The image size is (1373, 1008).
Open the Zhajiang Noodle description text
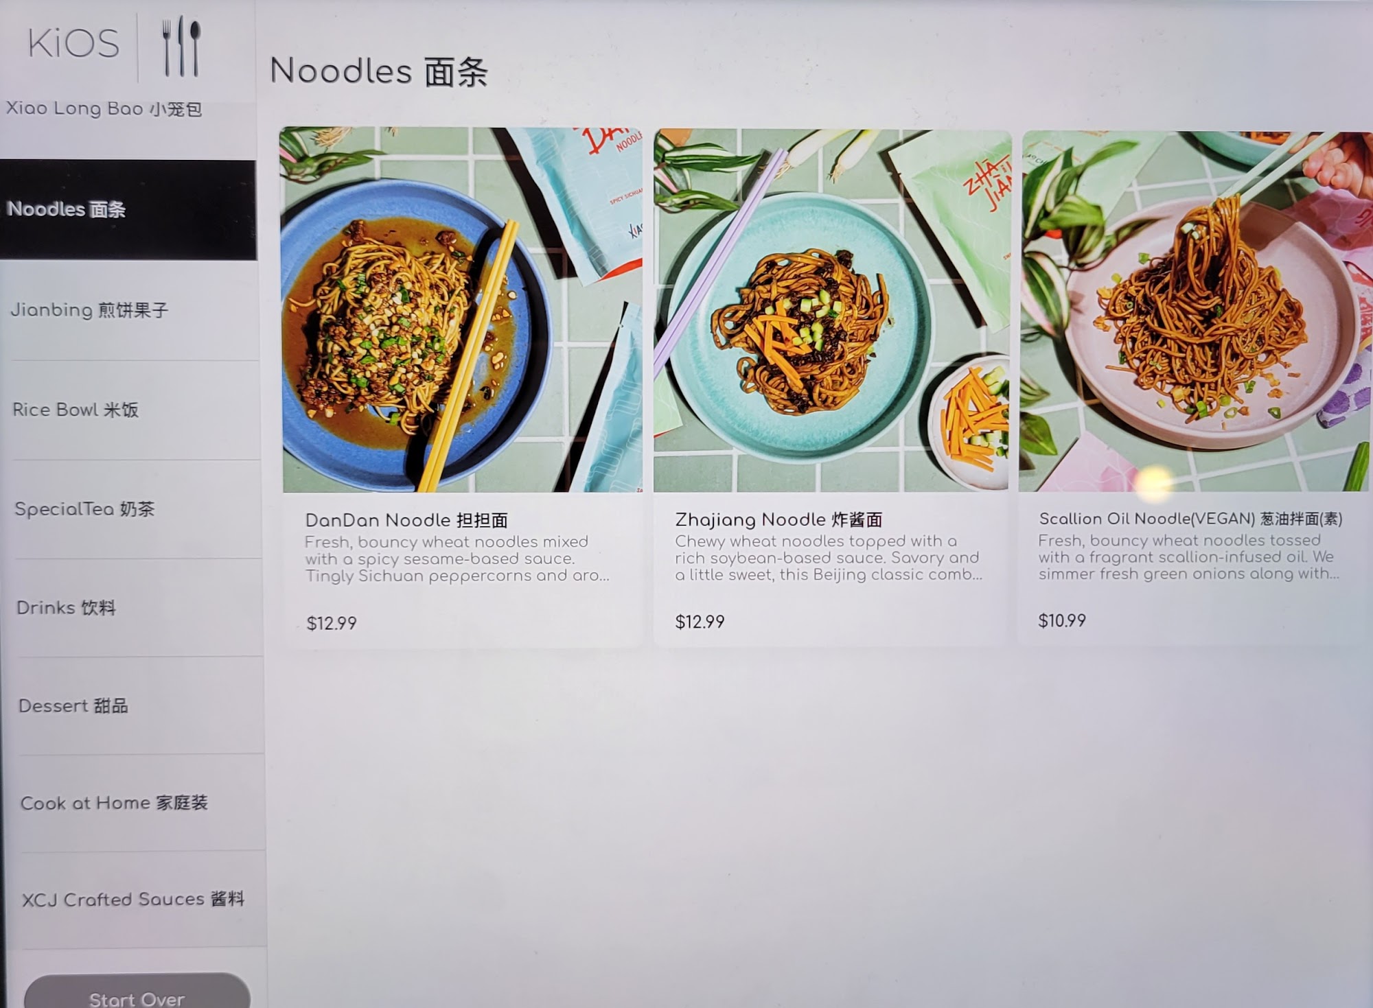[x=829, y=558]
